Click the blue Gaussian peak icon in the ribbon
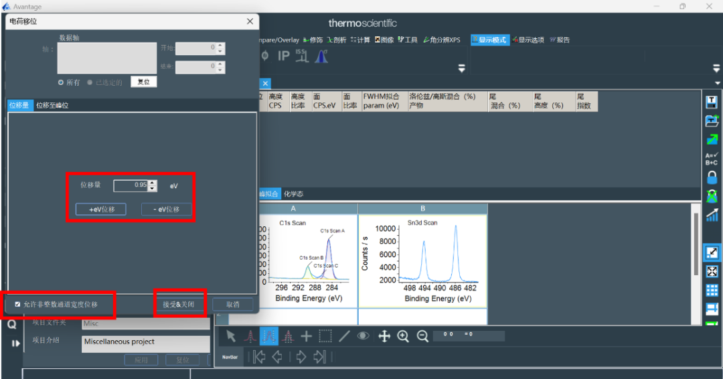Image resolution: width=723 pixels, height=379 pixels. click(321, 56)
